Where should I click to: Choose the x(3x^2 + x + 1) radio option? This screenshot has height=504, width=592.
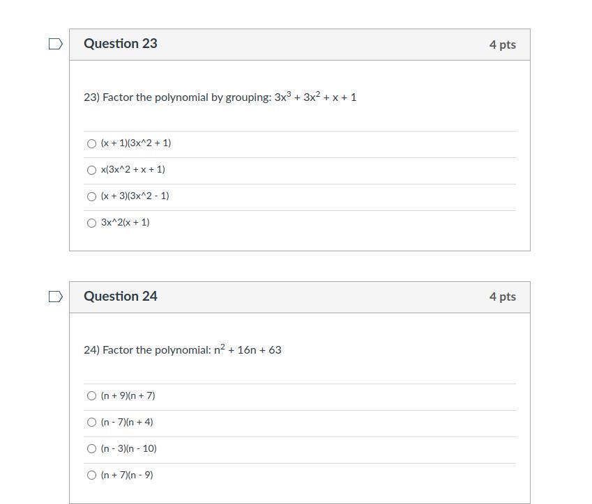tap(92, 170)
